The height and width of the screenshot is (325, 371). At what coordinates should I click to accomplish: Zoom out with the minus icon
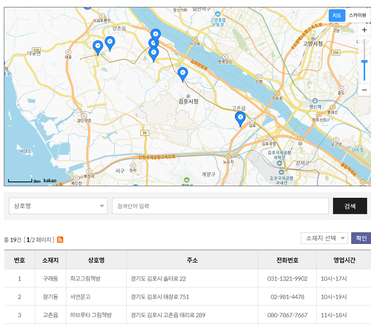tap(364, 90)
